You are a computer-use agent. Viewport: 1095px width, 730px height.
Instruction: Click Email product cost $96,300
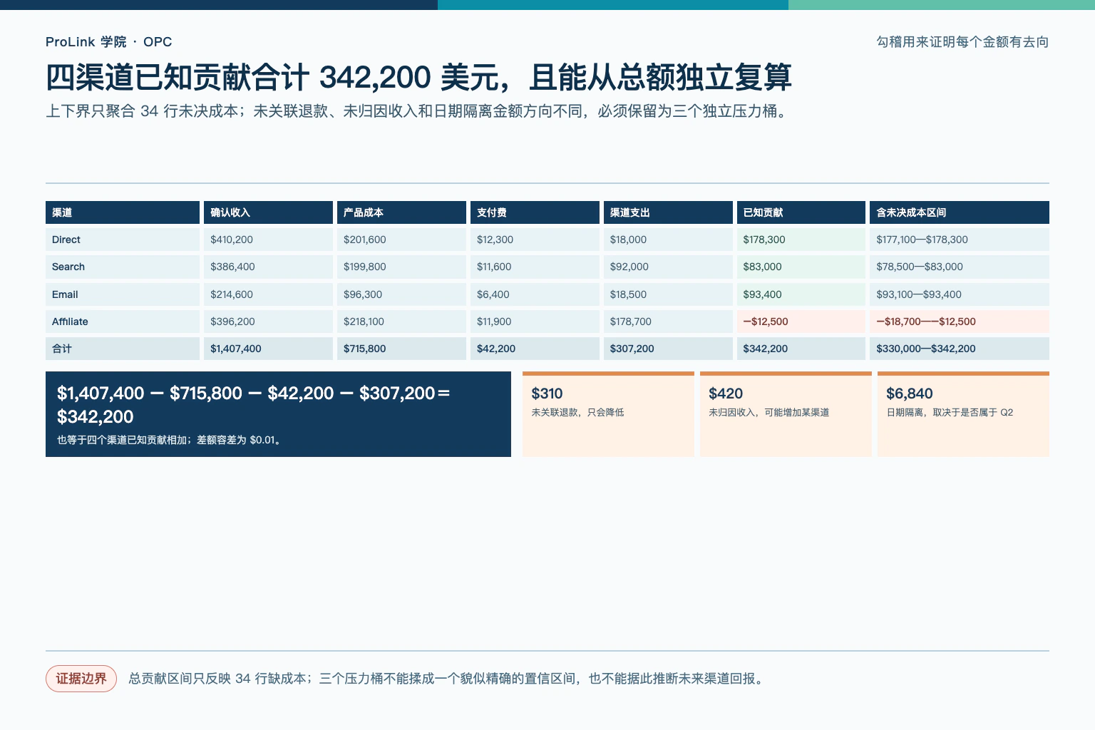coord(401,294)
